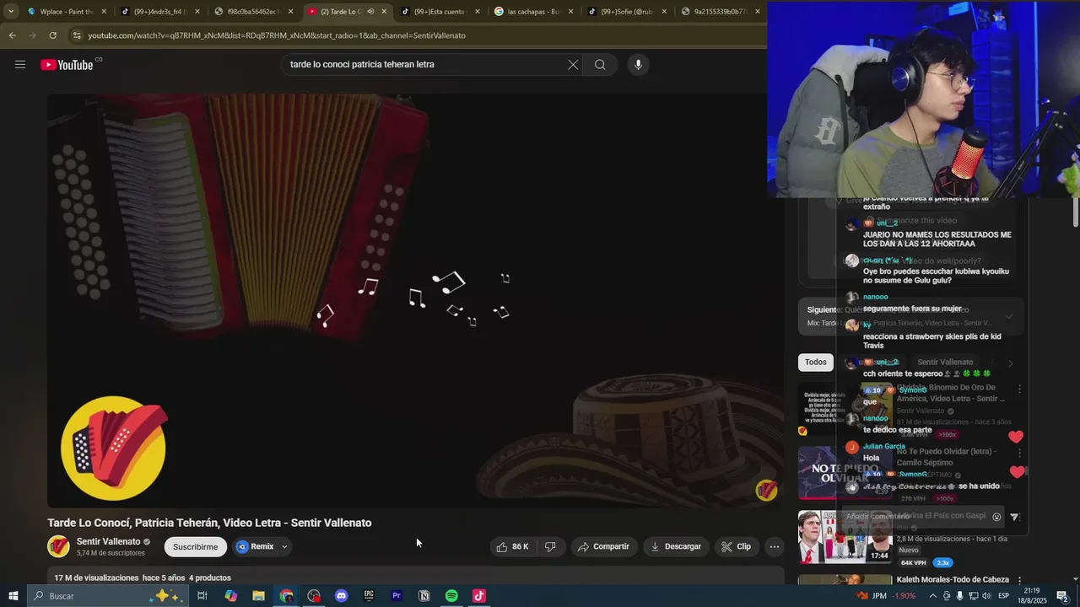Start voice search with the microphone icon
The width and height of the screenshot is (1080, 607).
point(638,64)
